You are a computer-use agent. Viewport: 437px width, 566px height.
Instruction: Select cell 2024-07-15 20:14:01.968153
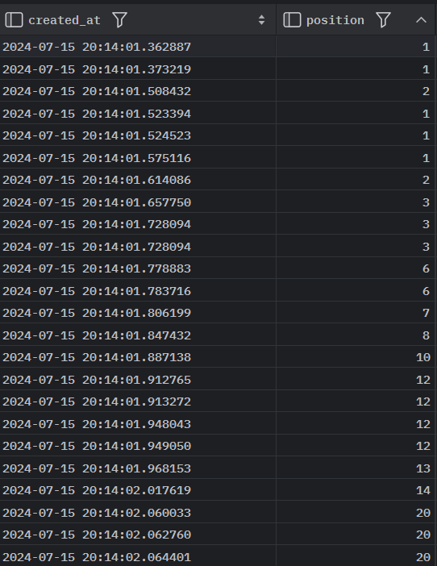[x=138, y=468]
